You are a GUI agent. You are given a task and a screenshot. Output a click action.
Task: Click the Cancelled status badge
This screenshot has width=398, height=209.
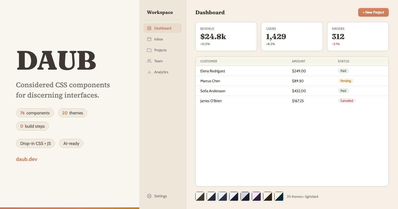[347, 101]
